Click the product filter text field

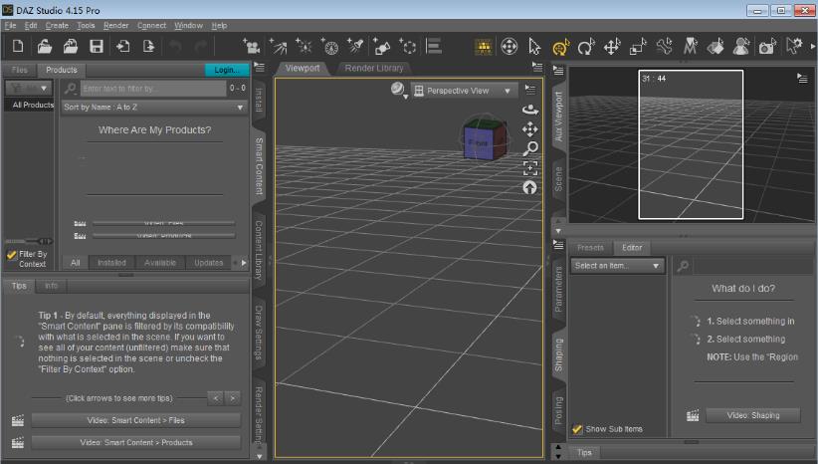tap(153, 89)
